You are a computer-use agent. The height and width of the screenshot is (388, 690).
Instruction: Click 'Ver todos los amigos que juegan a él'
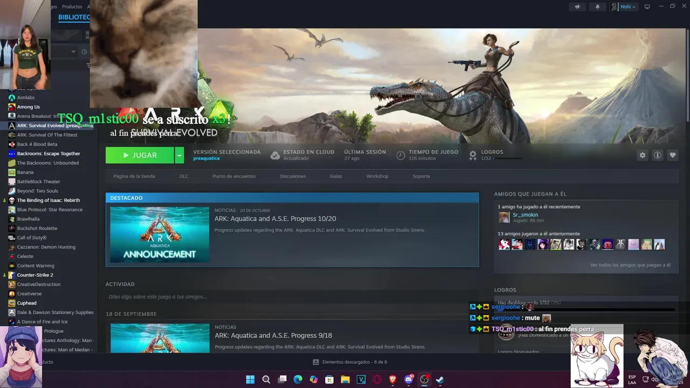pyautogui.click(x=630, y=265)
